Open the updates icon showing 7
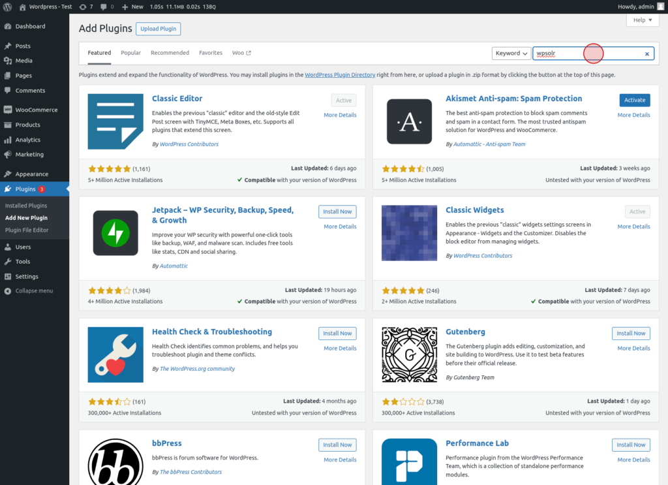Screen dimensions: 668x485 pyautogui.click(x=86, y=7)
